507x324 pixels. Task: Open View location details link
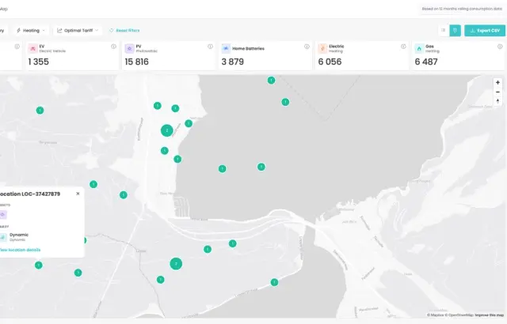coord(20,250)
